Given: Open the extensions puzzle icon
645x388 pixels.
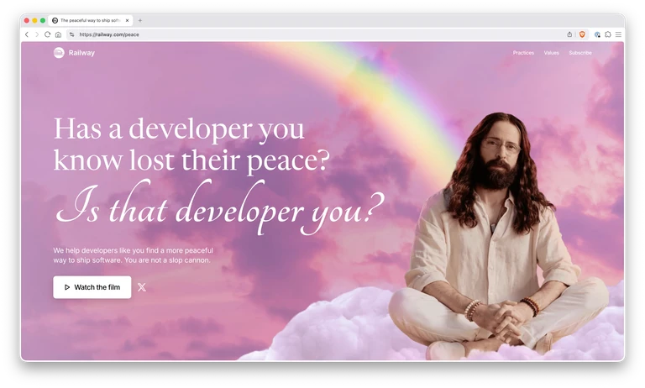Looking at the screenshot, I should (607, 34).
